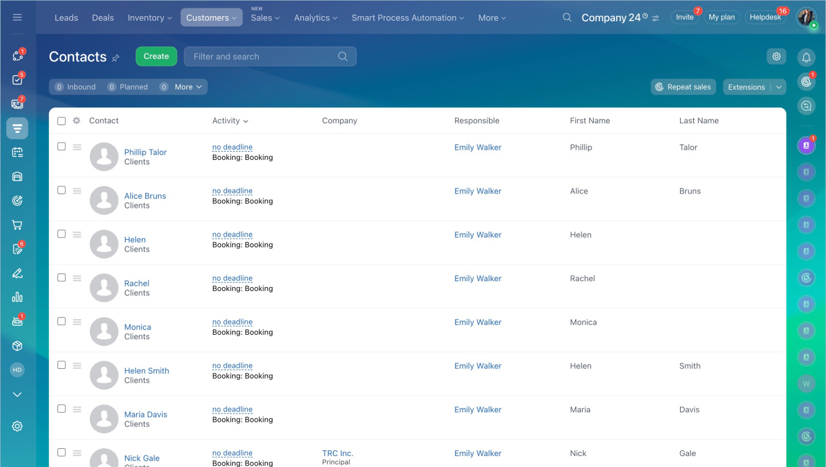Open the Analytics menu
The image size is (826, 467).
(316, 17)
